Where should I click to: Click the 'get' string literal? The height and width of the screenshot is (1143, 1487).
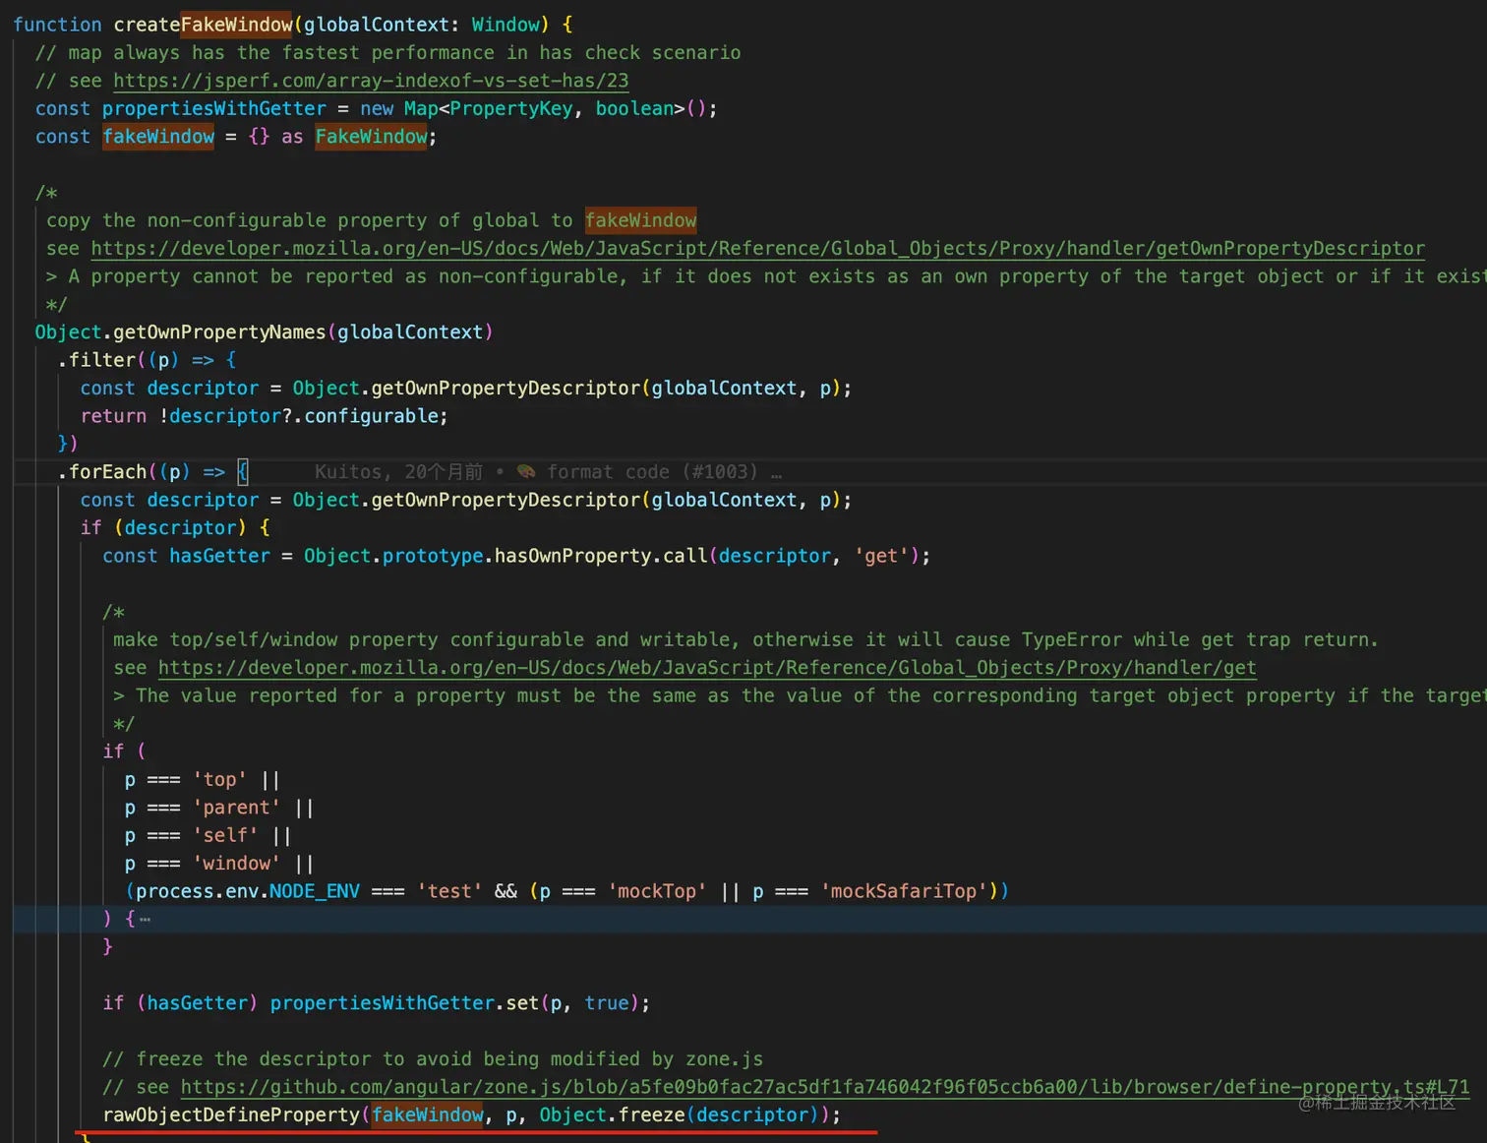tap(880, 556)
